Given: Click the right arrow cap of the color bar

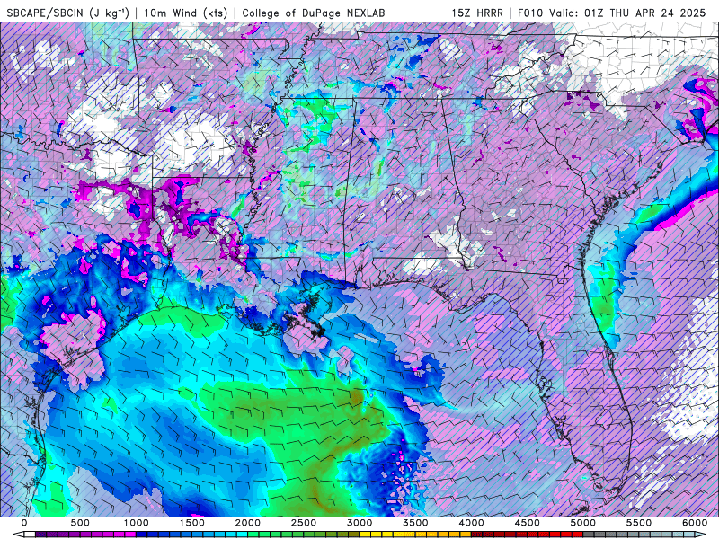Looking at the screenshot, I should (701, 535).
